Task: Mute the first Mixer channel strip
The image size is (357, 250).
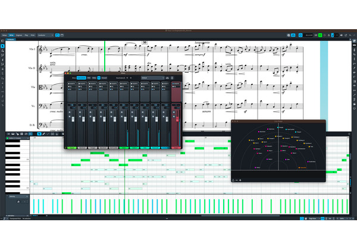Action: coord(70,112)
